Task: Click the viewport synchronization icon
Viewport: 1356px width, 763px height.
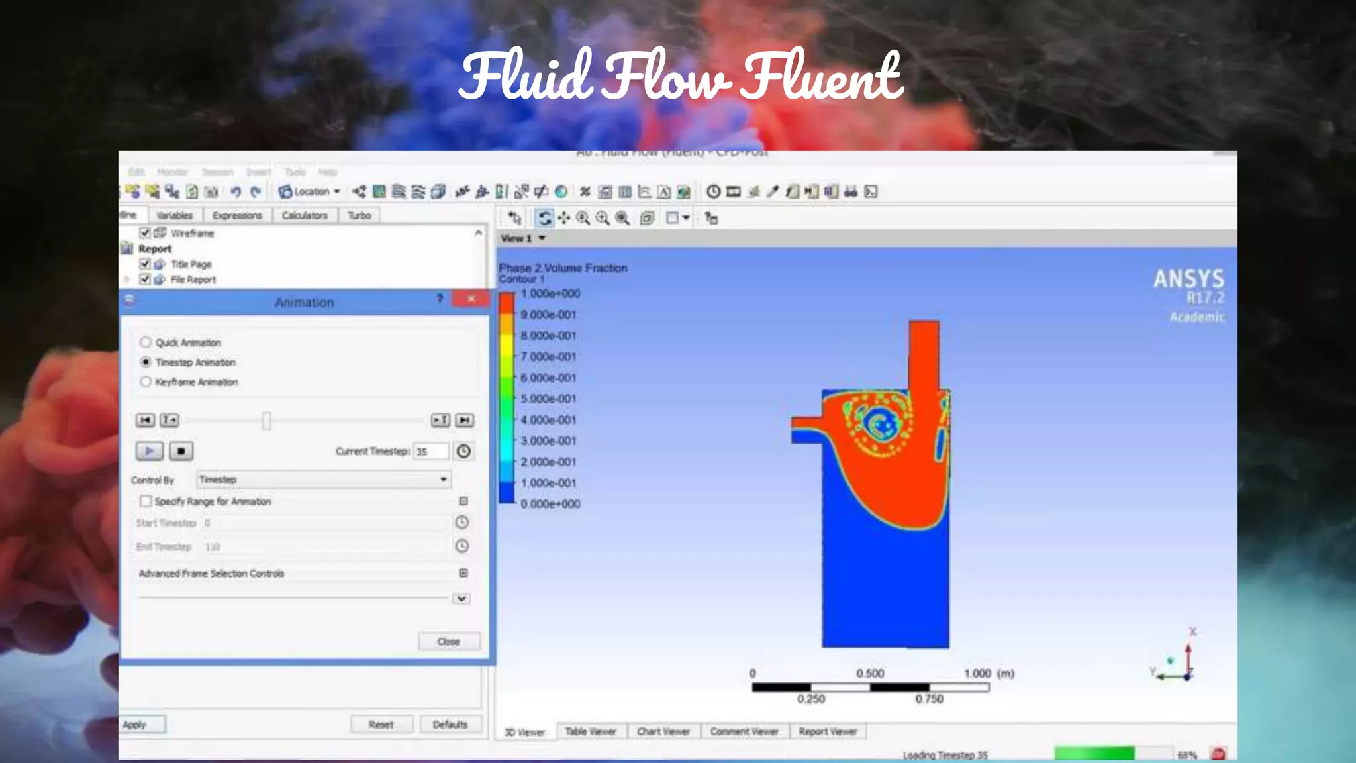Action: (x=711, y=218)
